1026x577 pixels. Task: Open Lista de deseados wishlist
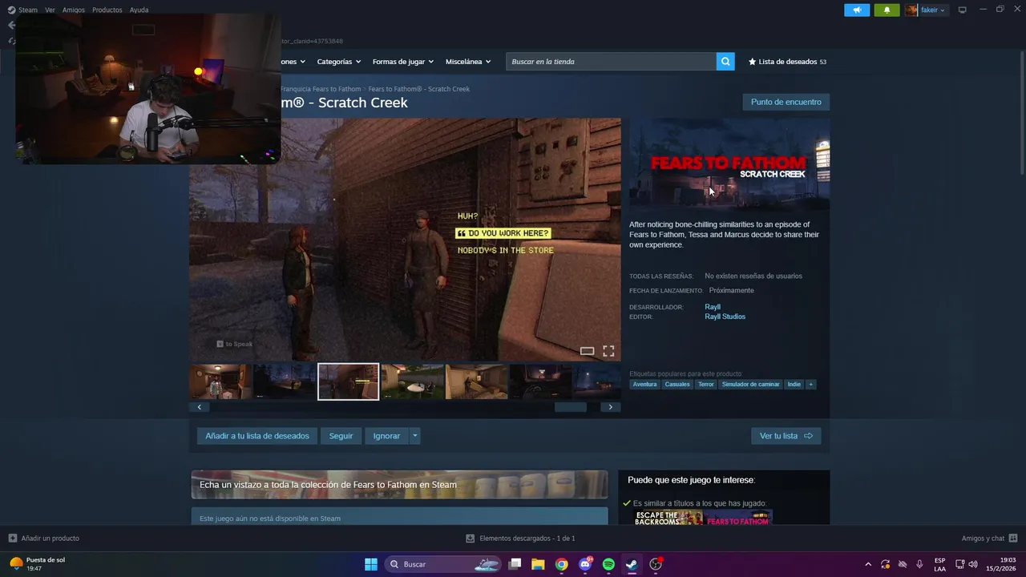point(787,62)
